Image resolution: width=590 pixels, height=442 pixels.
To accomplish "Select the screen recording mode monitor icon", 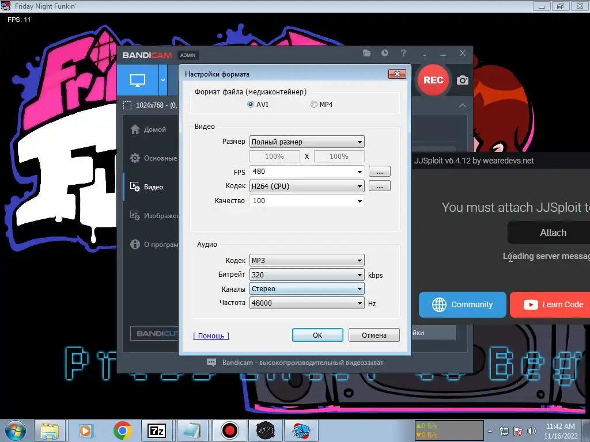I will [137, 80].
